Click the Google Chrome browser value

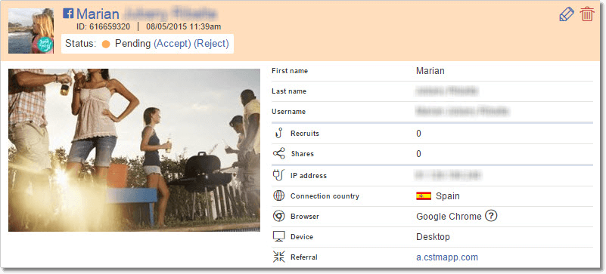(449, 216)
